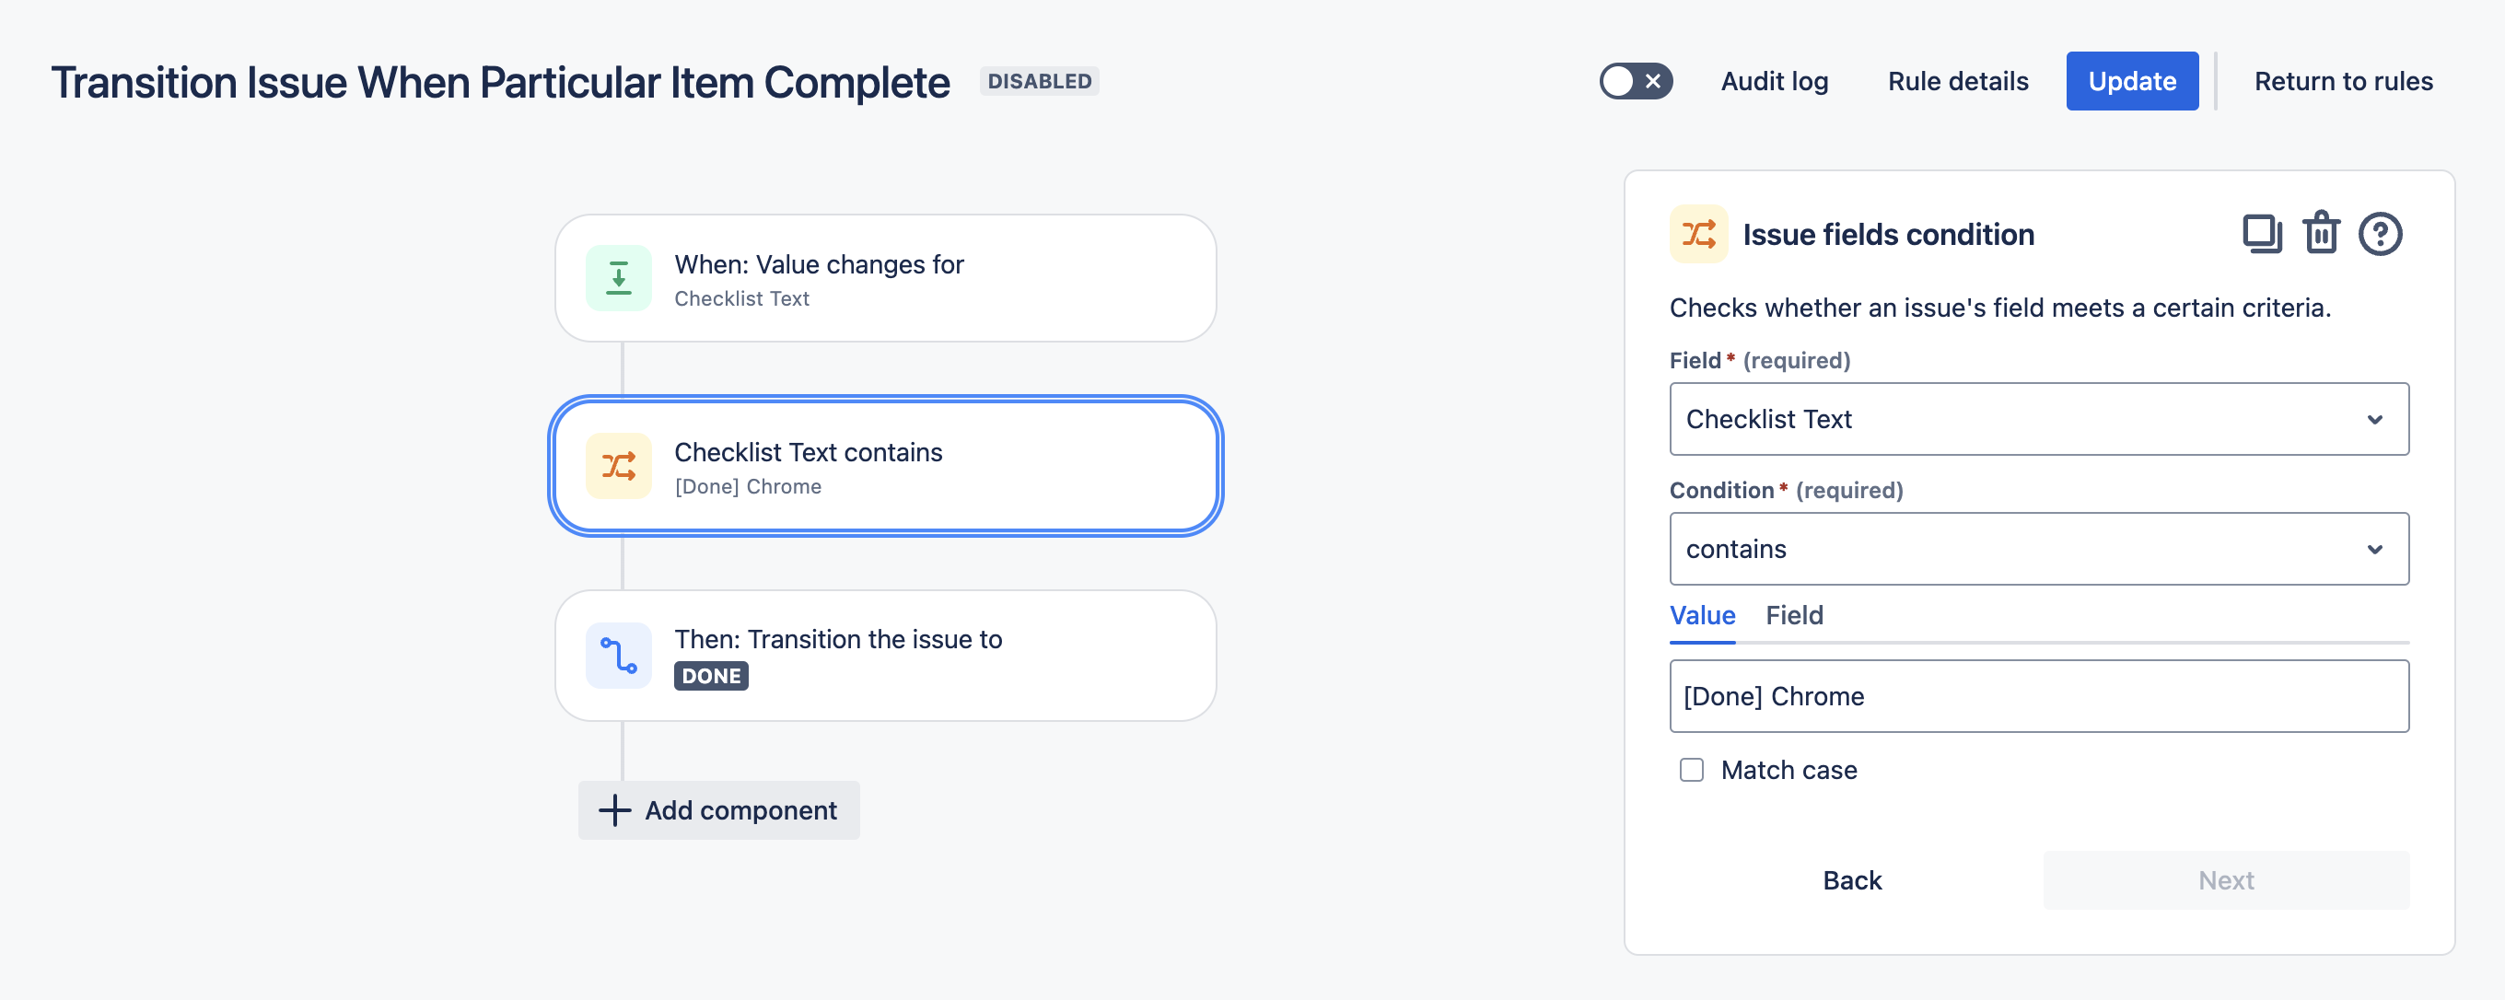Click the transition action icon in the Then step
The width and height of the screenshot is (2505, 1000).
point(619,655)
